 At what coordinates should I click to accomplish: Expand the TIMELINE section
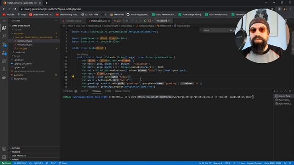[34, 152]
